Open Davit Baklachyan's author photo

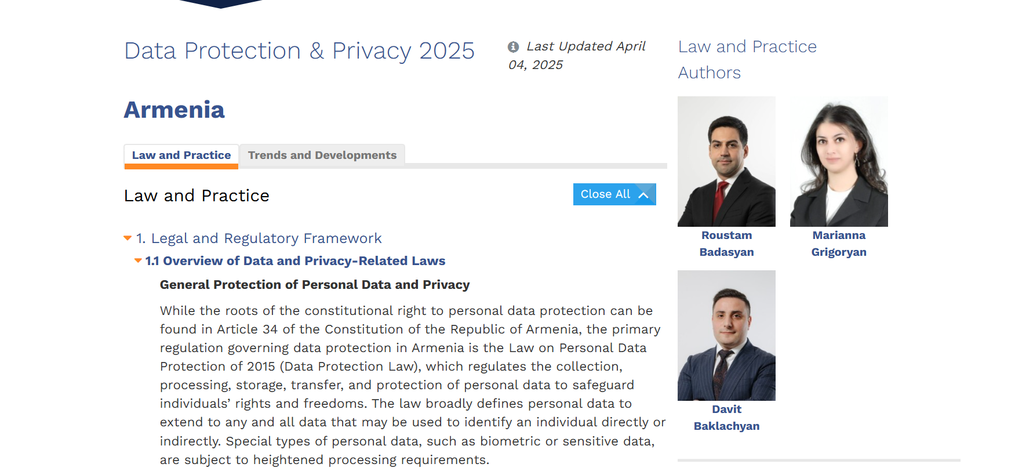coord(726,335)
